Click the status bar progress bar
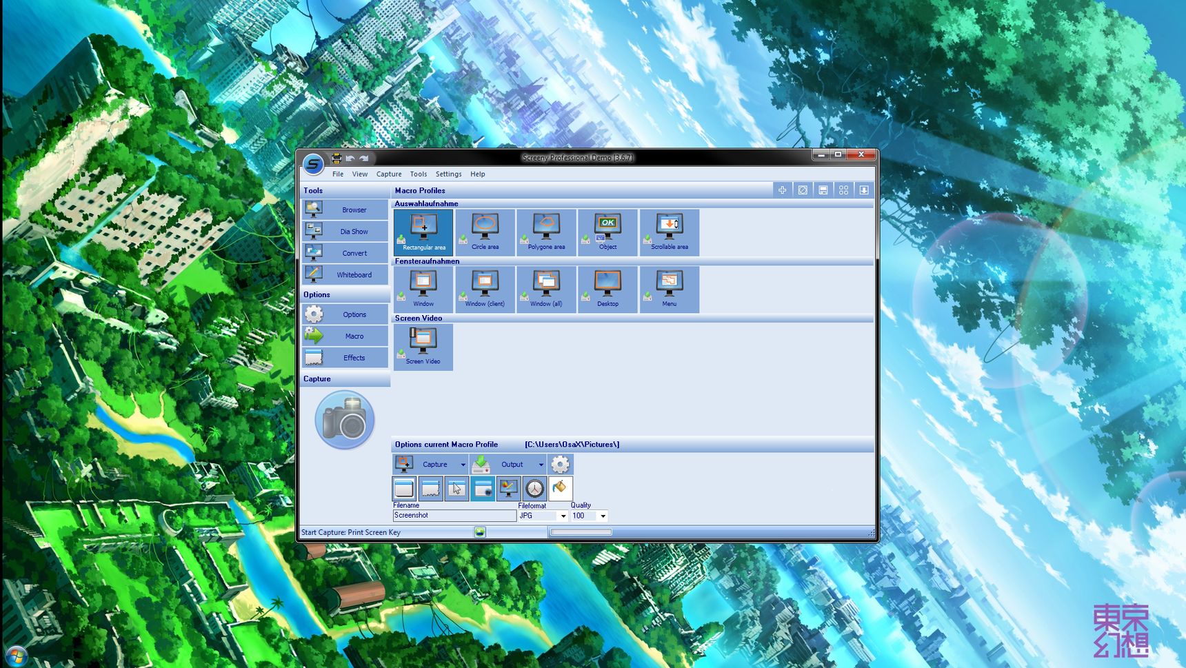This screenshot has height=668, width=1186. [x=581, y=532]
